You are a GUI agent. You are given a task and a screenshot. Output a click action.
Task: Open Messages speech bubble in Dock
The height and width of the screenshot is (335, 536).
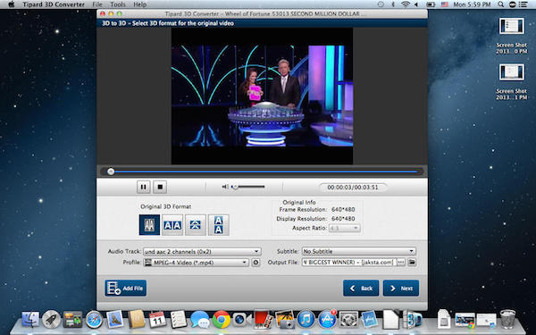click(199, 319)
